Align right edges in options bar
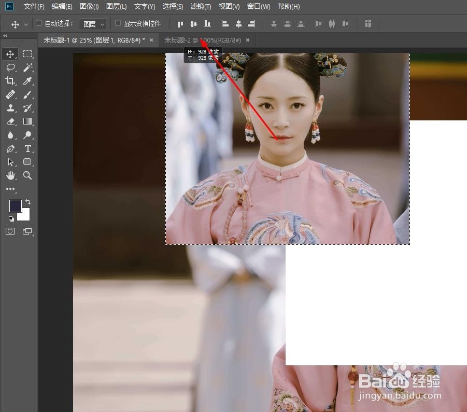Screen dimensions: 467x412 click(x=252, y=24)
